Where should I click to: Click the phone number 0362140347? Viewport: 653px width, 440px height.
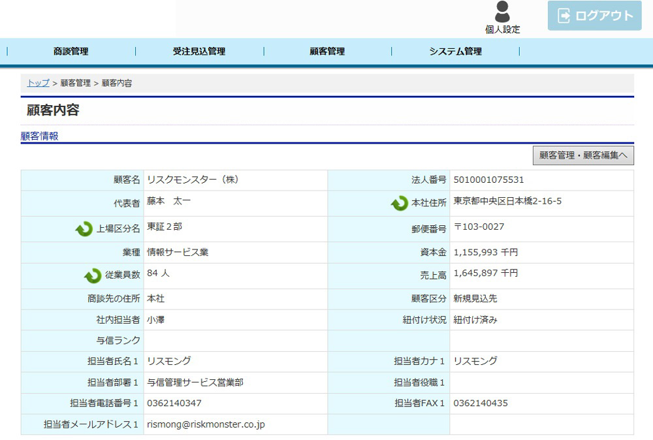(174, 403)
